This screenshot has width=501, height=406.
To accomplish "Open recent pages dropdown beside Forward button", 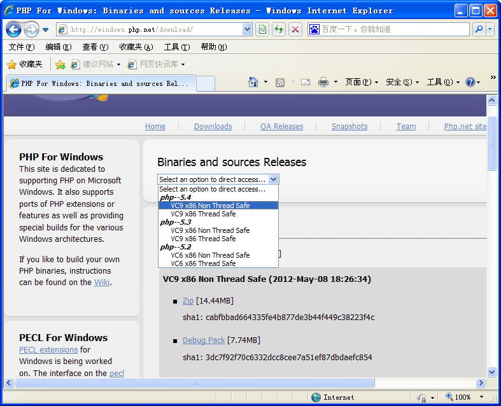I will 46,30.
